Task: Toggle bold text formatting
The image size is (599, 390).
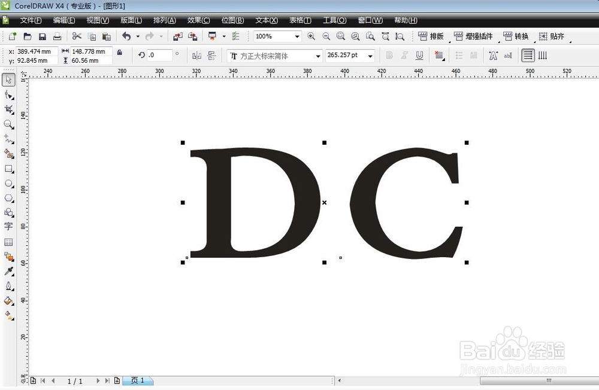Action: (x=389, y=56)
